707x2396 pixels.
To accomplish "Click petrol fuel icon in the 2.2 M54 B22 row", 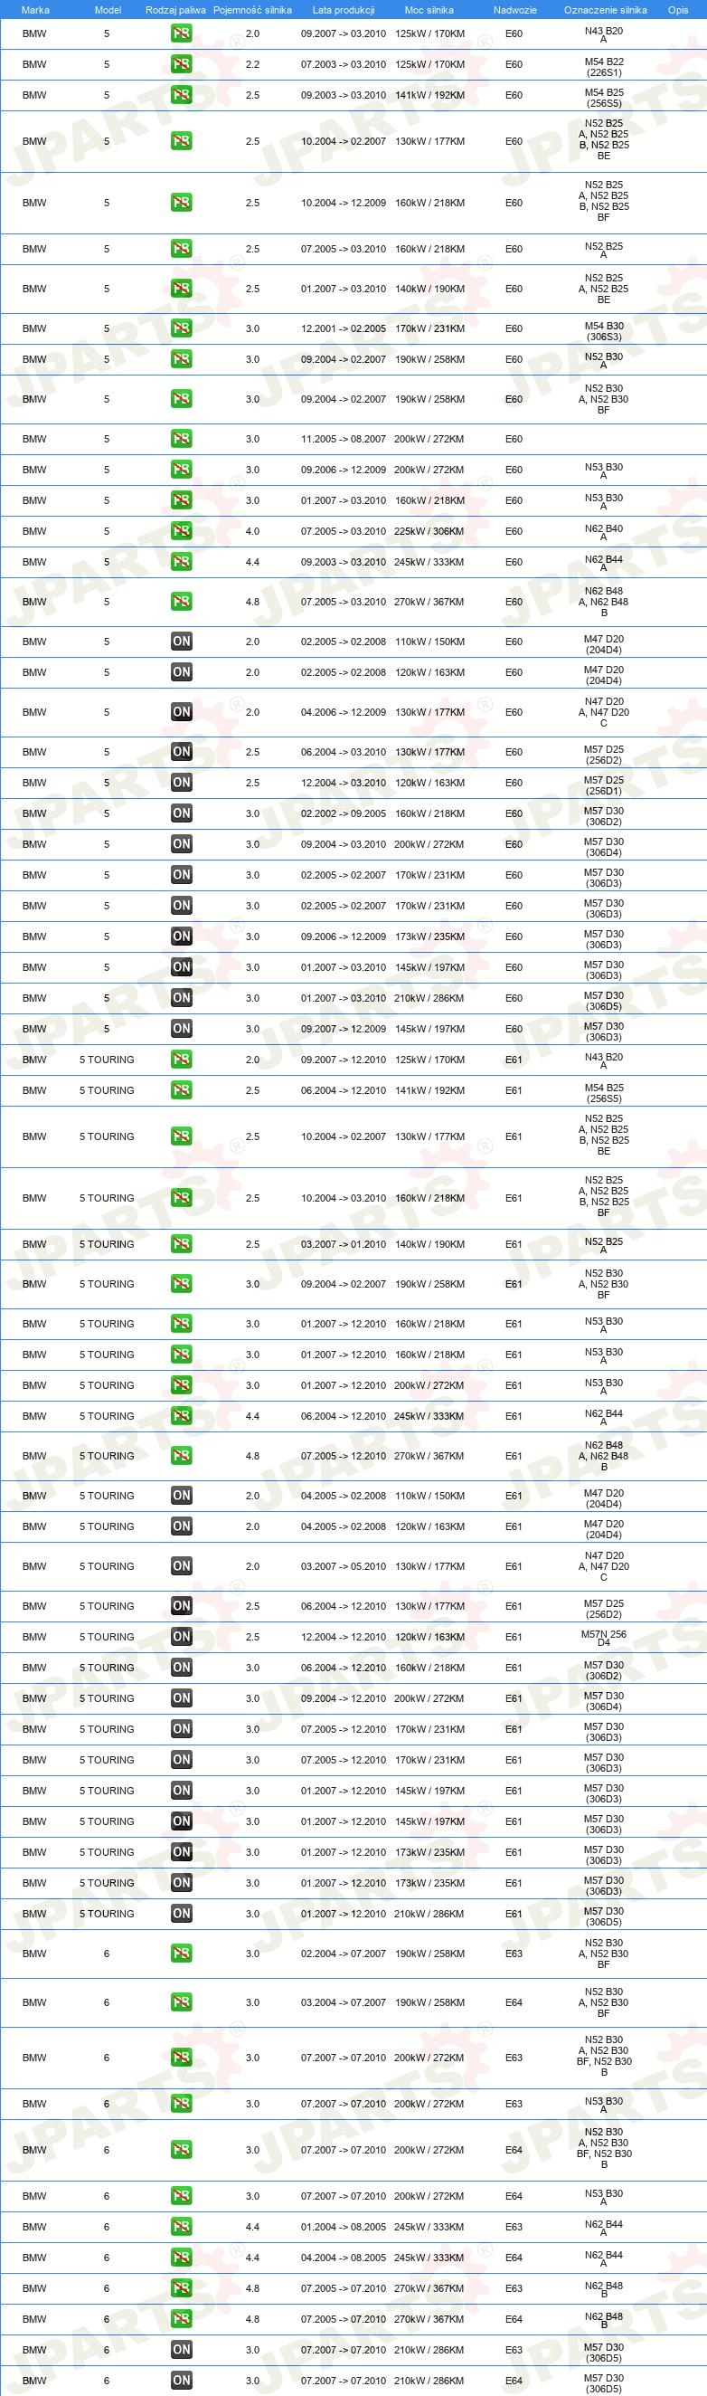I will (181, 64).
